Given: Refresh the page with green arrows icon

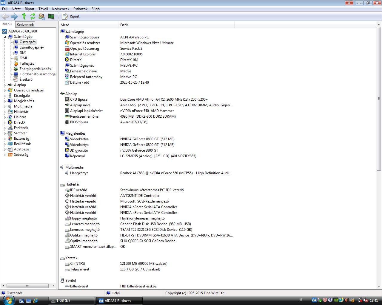Looking at the screenshot, I should 33,16.
